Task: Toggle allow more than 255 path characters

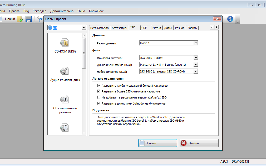Action: 99,91
